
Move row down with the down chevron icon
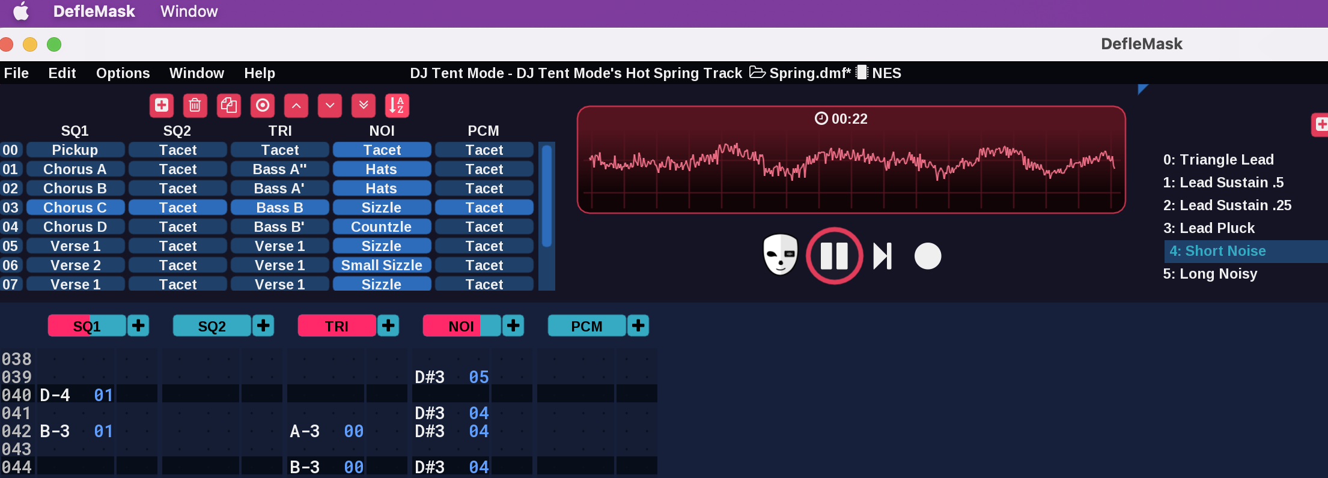(x=330, y=106)
